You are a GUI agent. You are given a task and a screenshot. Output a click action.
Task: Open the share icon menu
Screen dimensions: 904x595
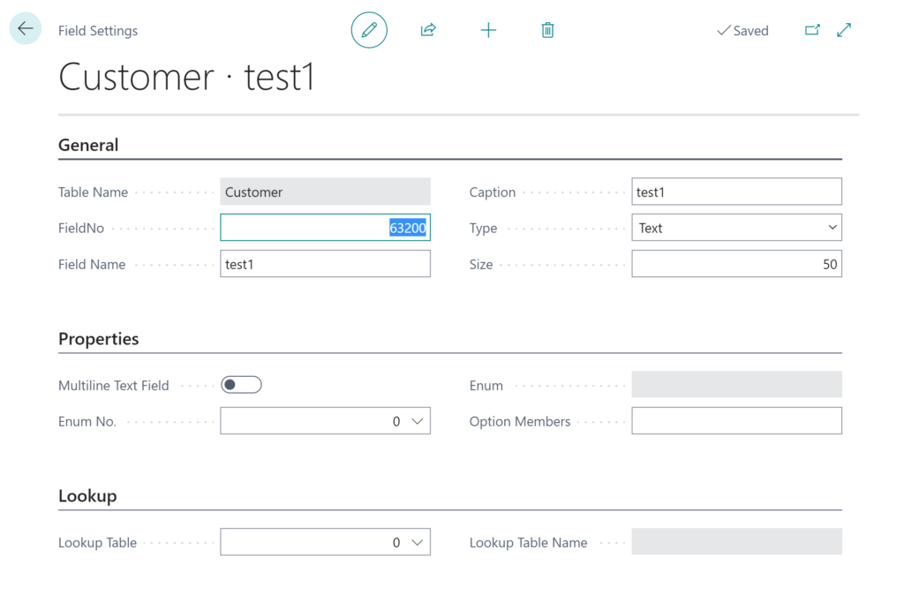click(x=428, y=30)
